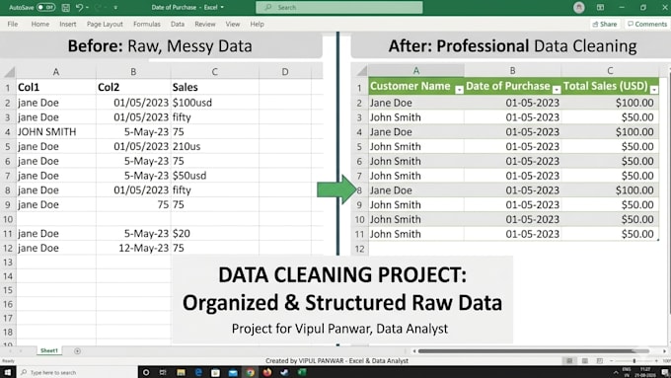Select the $50usd sales cell
The height and width of the screenshot is (378, 671).
[215, 176]
